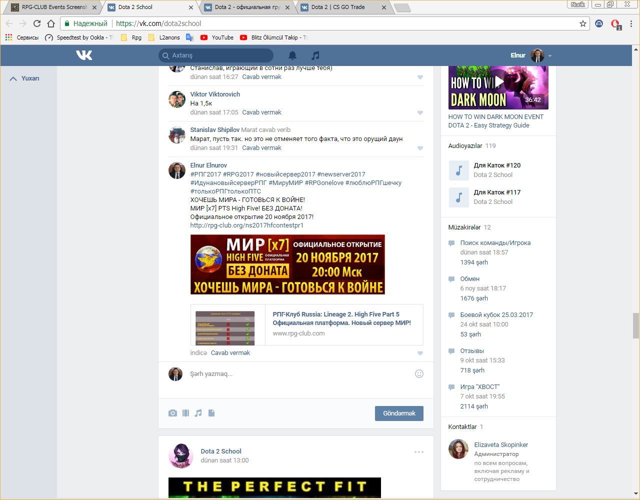Attach a document to comment
This screenshot has height=500, width=640.
(211, 413)
